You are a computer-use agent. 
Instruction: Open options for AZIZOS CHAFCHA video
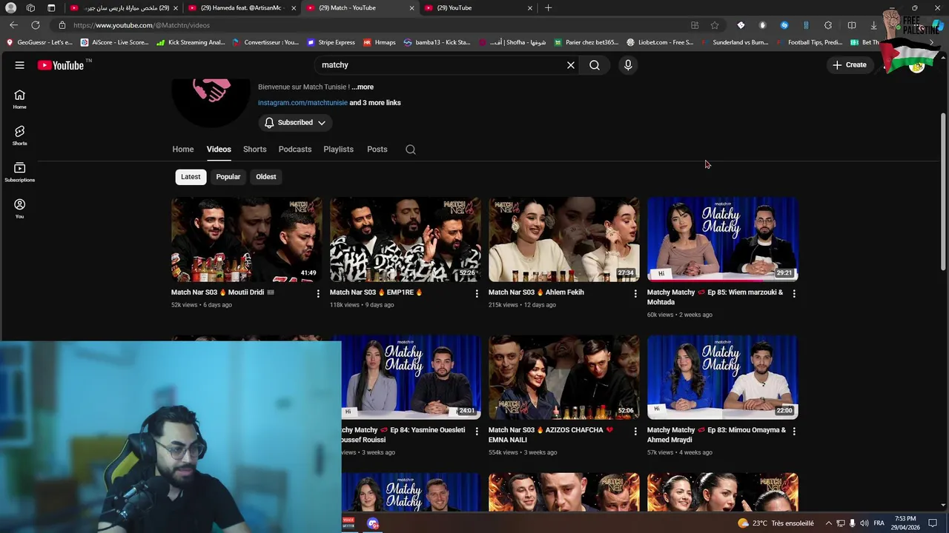coord(635,432)
